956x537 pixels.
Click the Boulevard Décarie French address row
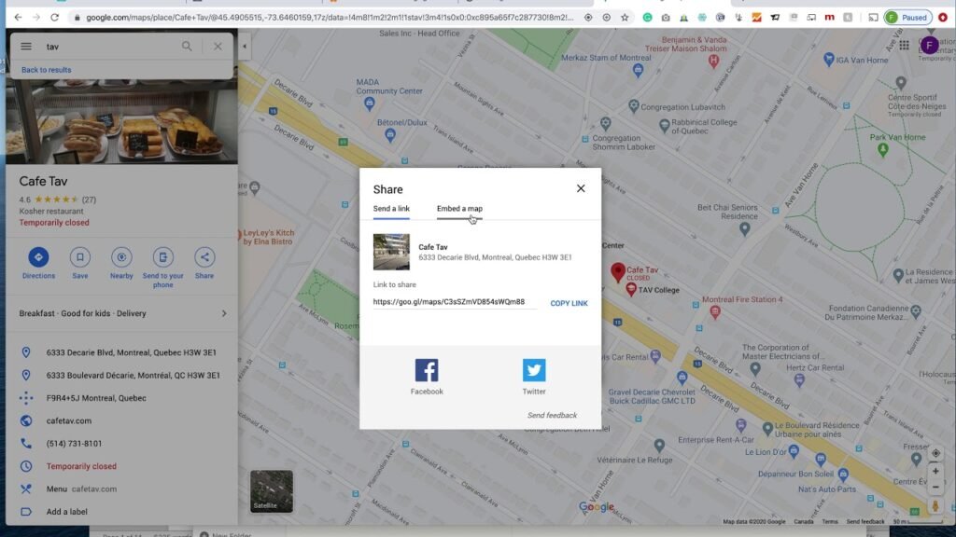pos(122,376)
